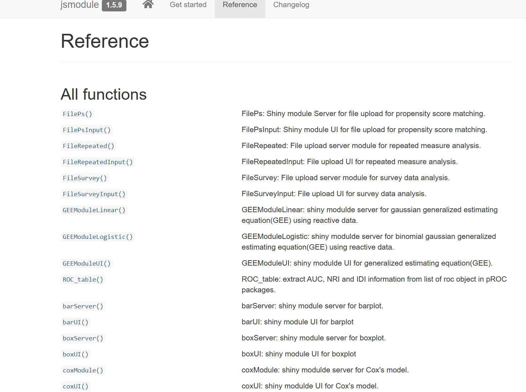Open the boxUI() reference link
Image resolution: width=526 pixels, height=392 pixels.
tap(75, 354)
